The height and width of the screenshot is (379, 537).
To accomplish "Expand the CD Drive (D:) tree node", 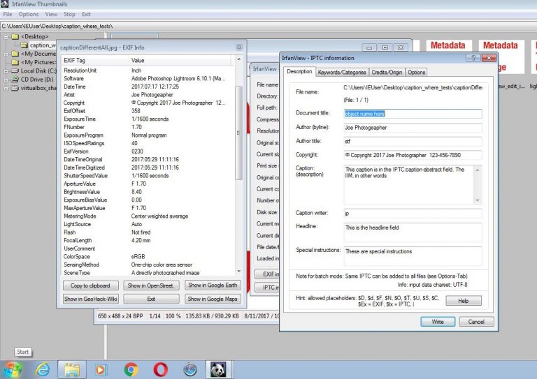I will pyautogui.click(x=6, y=79).
